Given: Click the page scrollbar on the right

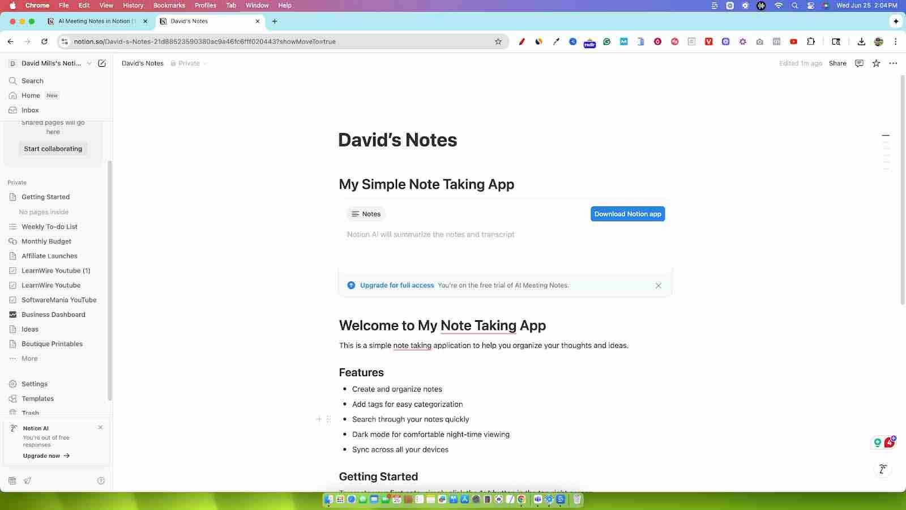Looking at the screenshot, I should [x=902, y=190].
